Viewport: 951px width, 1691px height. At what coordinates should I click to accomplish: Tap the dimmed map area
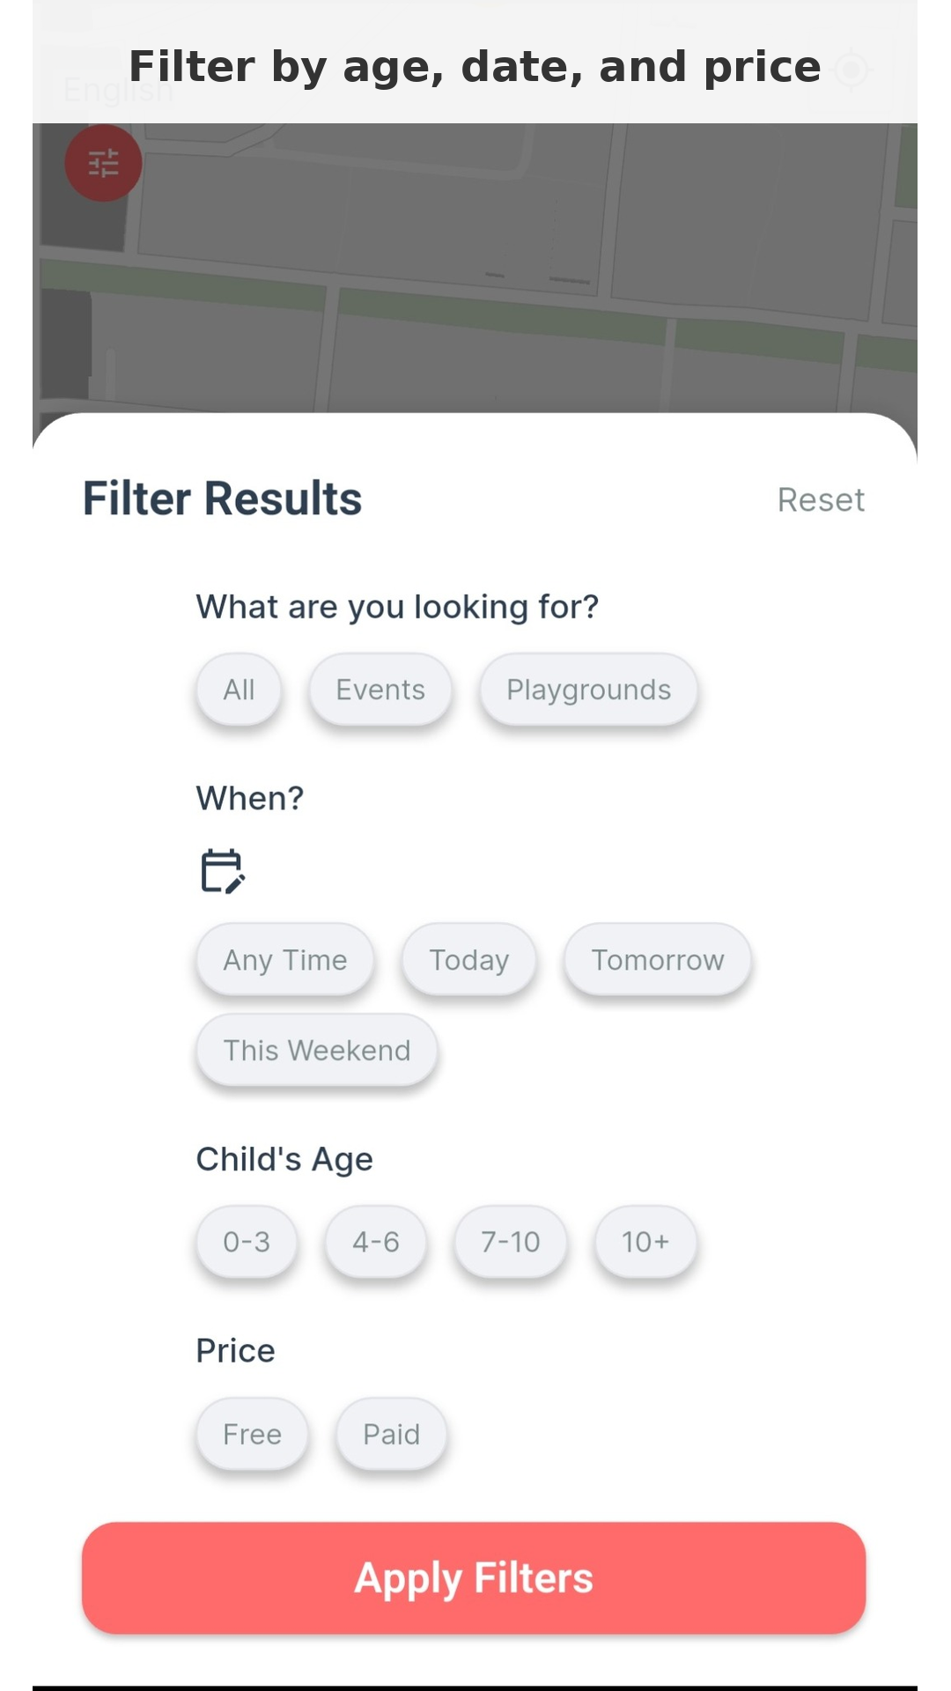tap(493, 264)
